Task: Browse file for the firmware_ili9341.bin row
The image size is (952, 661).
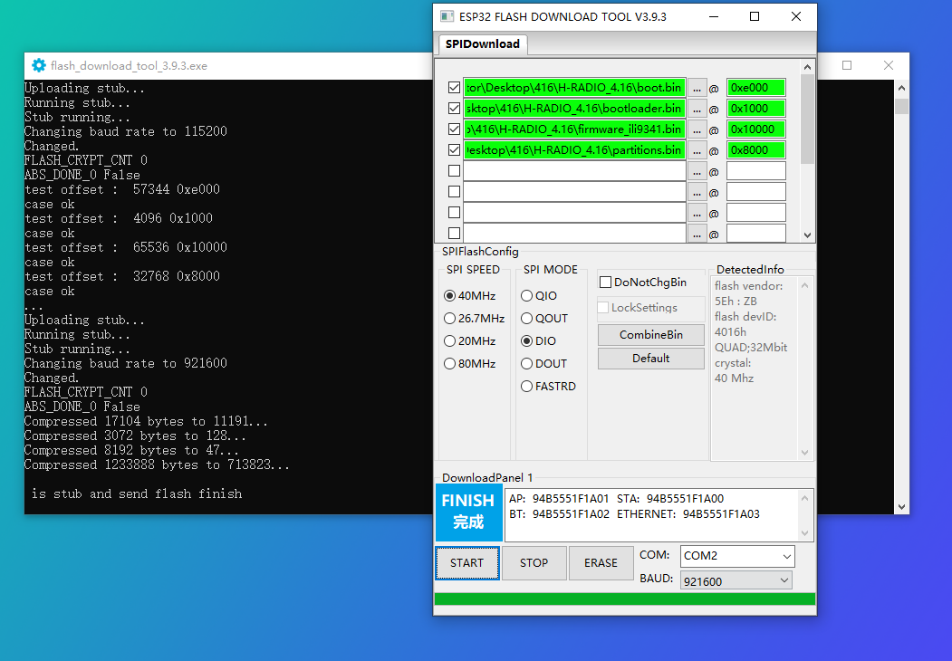Action: [x=697, y=129]
